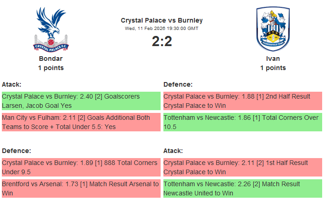Select the Brentford vs Arsenal bet row
Image resolution: width=324 pixels, height=212 pixels.
[81, 188]
